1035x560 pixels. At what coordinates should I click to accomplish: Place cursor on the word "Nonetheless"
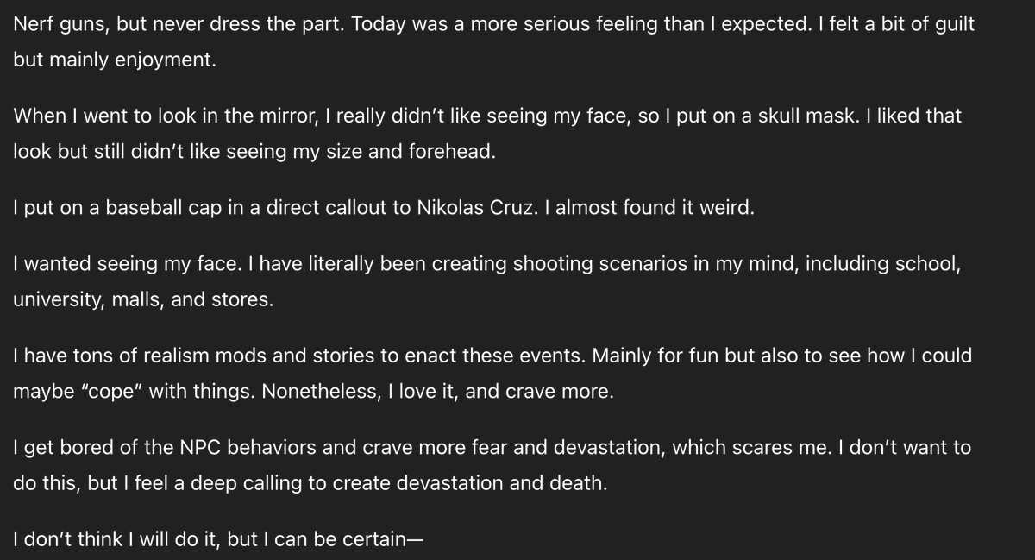(x=315, y=391)
